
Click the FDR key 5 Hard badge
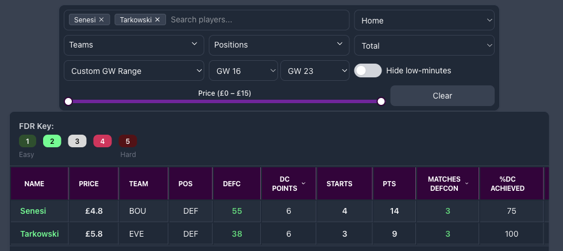coord(128,141)
